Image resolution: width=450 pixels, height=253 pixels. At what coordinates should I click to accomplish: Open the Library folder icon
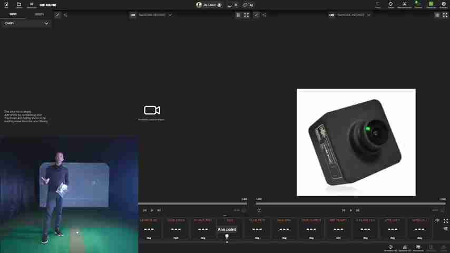(19, 5)
